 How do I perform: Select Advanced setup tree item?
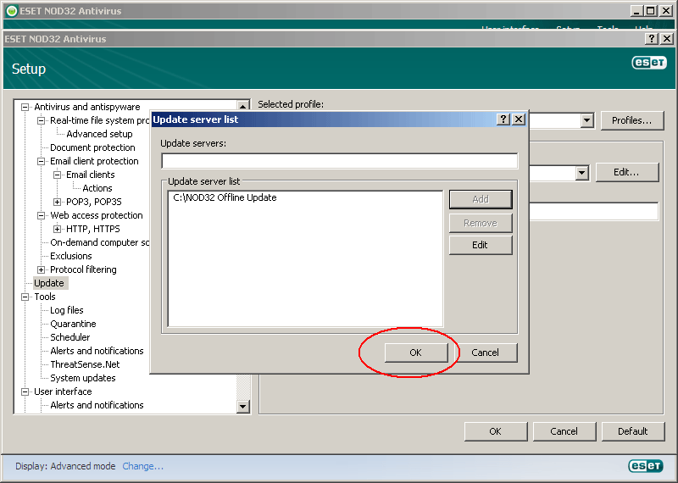(99, 134)
